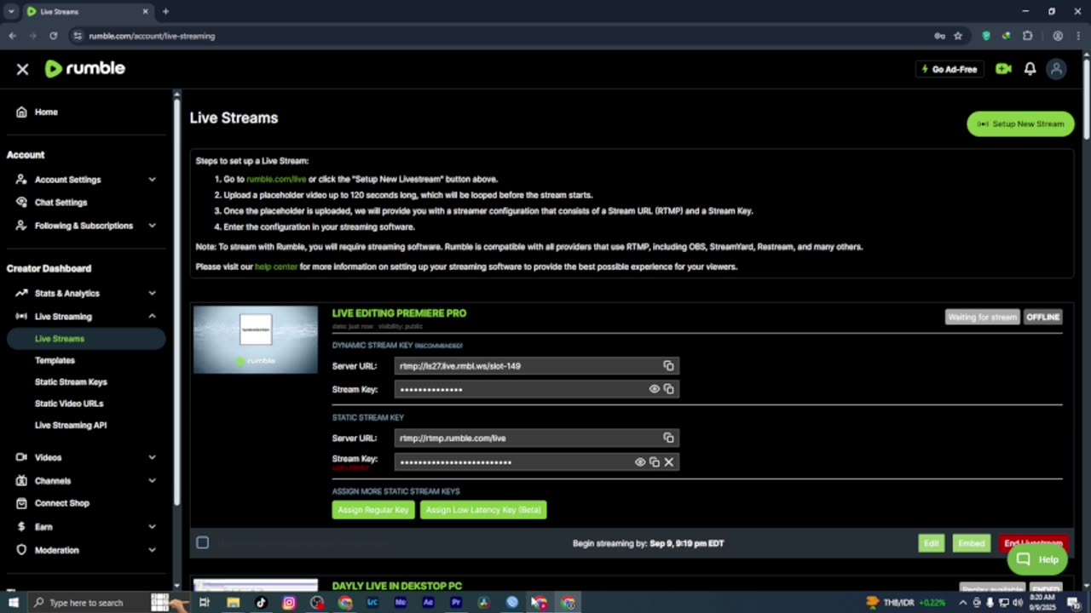Open Task View in the taskbar
This screenshot has height=613, width=1091.
205,602
